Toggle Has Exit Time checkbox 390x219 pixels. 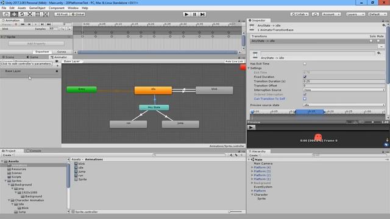(x=305, y=63)
